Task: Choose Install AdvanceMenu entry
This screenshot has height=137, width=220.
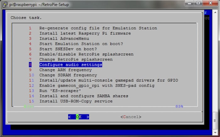Action: [59, 39]
